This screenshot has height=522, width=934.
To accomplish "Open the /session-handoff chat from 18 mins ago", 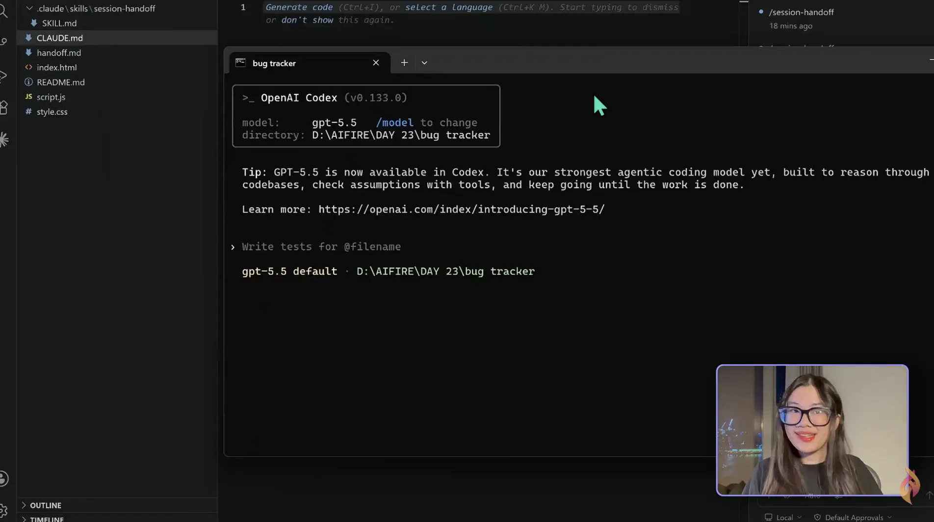I will pyautogui.click(x=801, y=19).
